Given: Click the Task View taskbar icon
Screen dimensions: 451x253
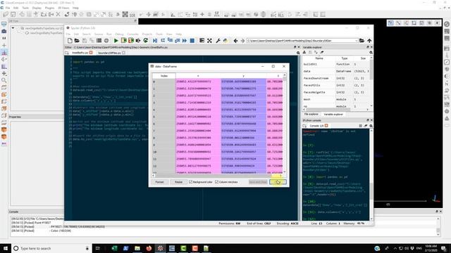Looking at the screenshot, I should click(x=98, y=248).
